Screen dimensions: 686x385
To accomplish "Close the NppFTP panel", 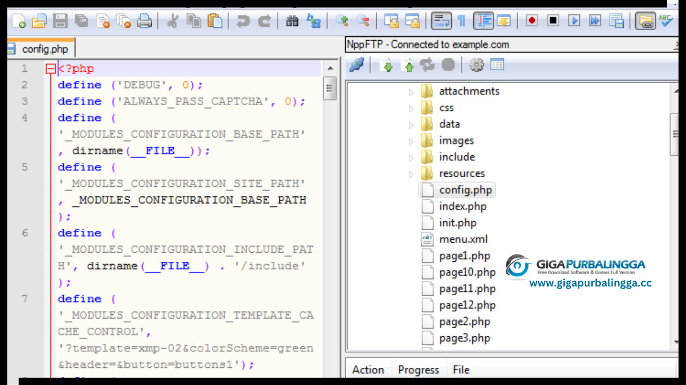I will (x=676, y=44).
